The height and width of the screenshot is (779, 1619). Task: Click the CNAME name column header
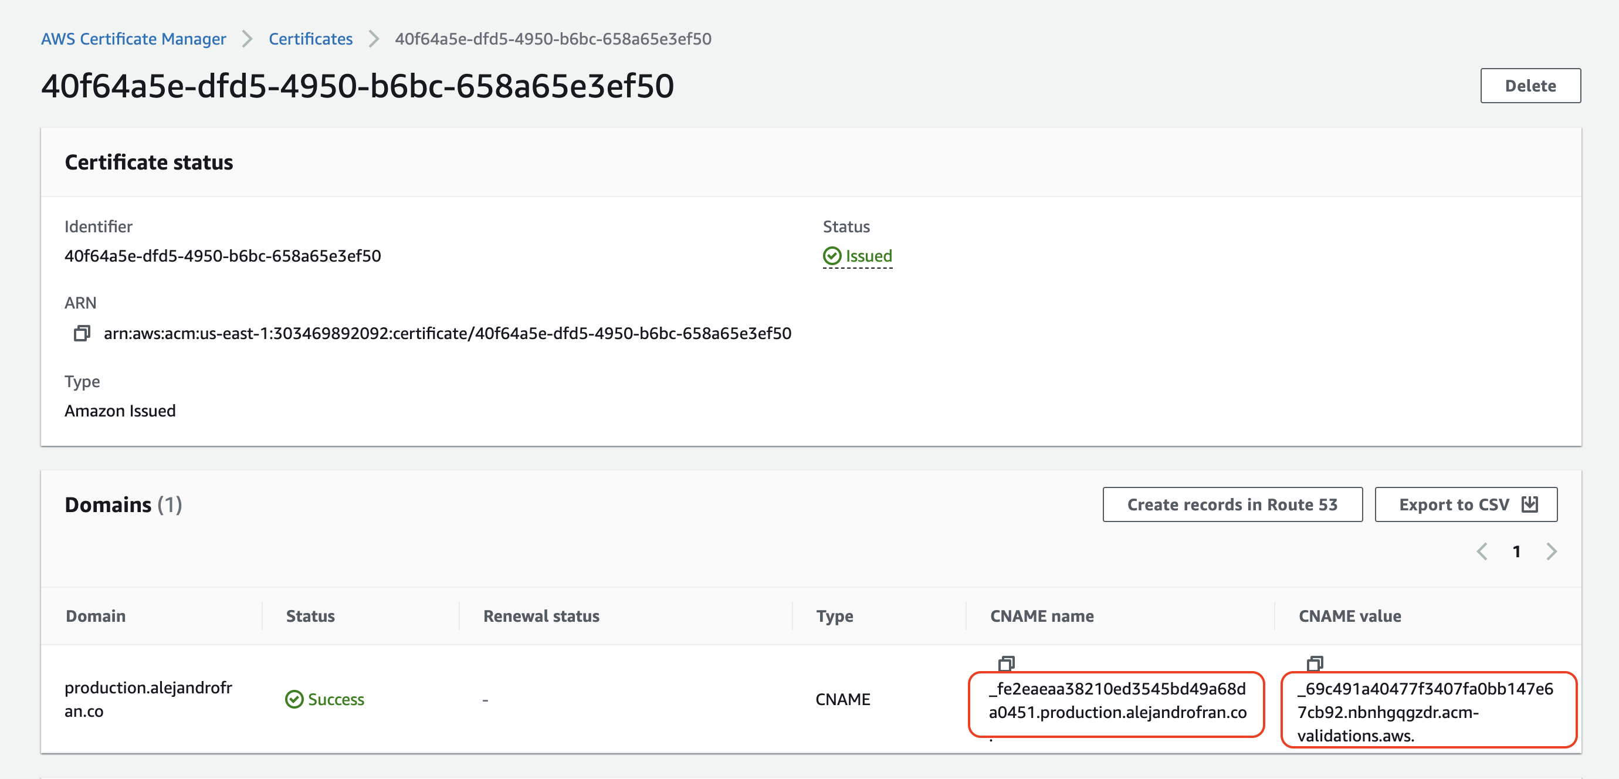point(1041,616)
